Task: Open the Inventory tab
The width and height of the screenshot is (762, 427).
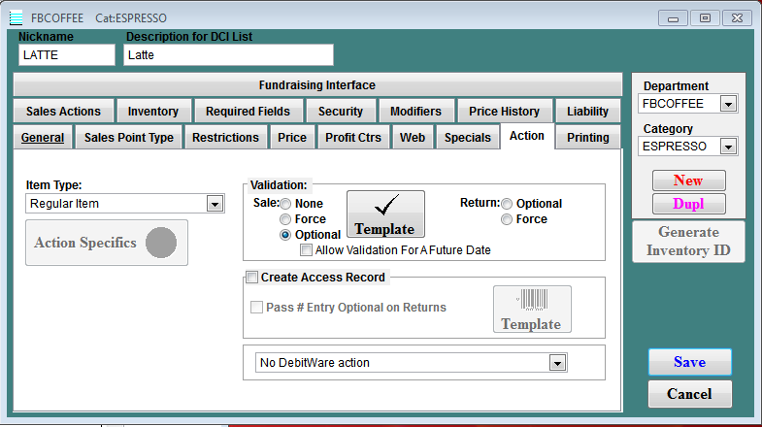Action: (153, 112)
